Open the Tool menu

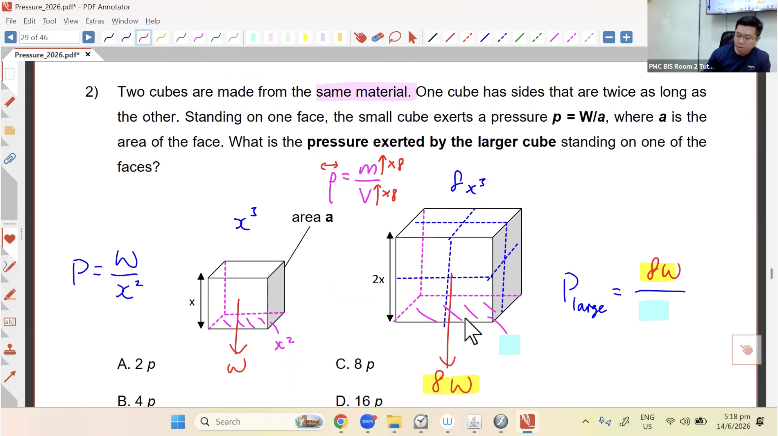click(49, 21)
